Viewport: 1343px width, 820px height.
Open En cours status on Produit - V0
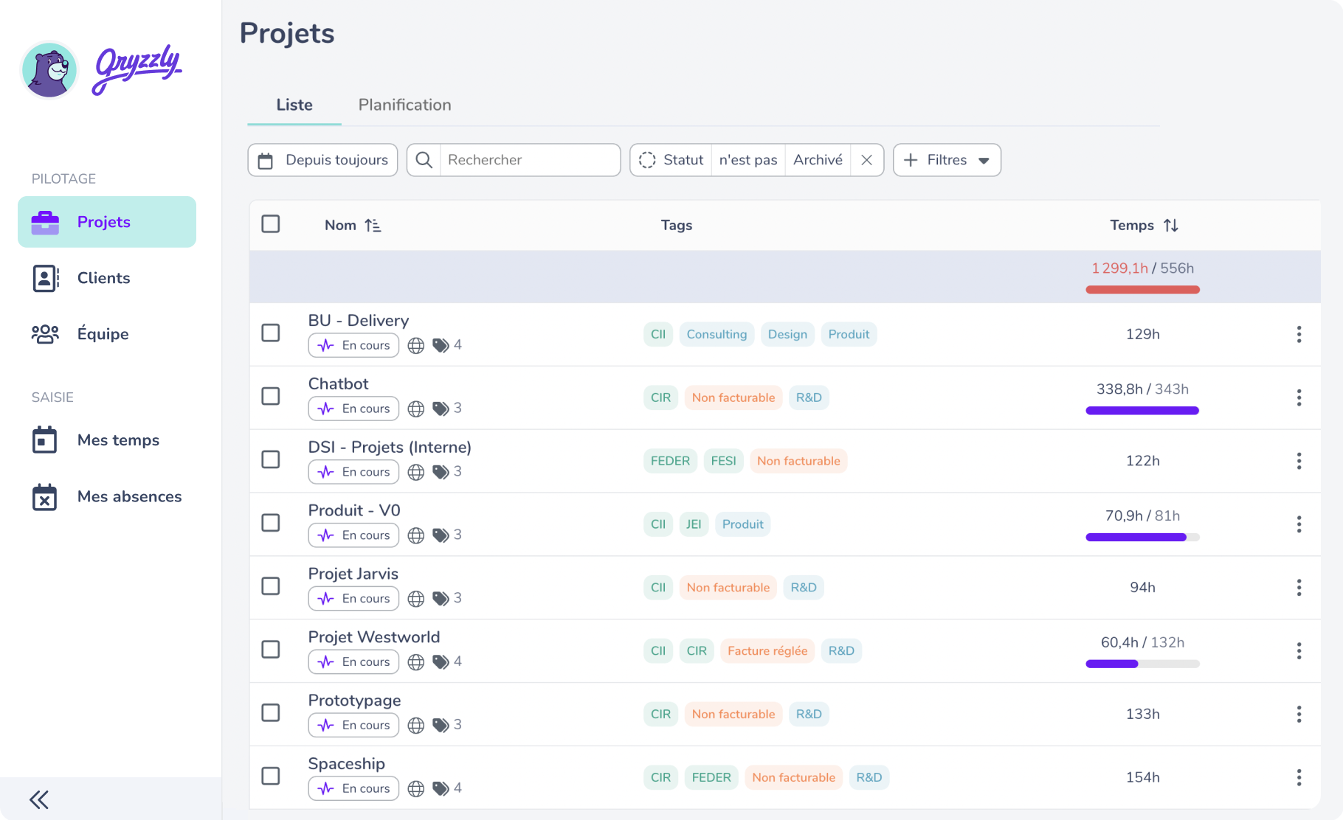[x=353, y=535]
